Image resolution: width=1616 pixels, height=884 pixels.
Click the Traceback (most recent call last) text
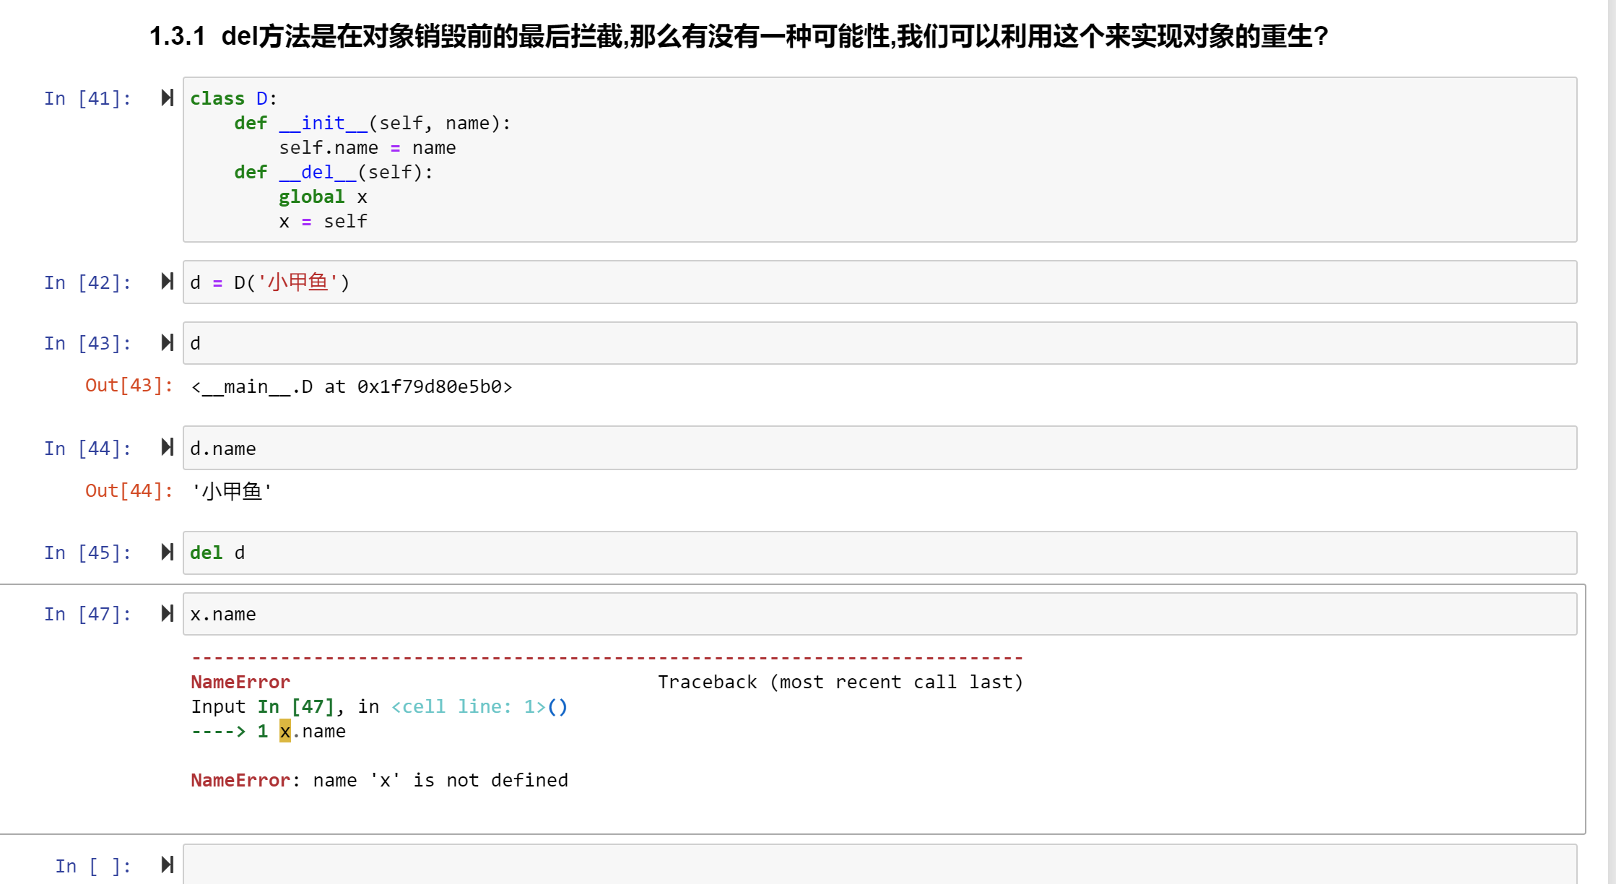pos(840,682)
